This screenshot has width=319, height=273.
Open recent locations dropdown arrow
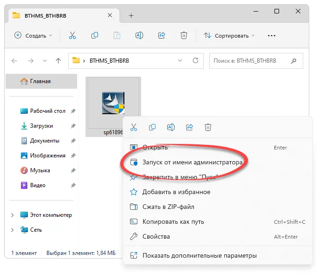[x=45, y=61]
